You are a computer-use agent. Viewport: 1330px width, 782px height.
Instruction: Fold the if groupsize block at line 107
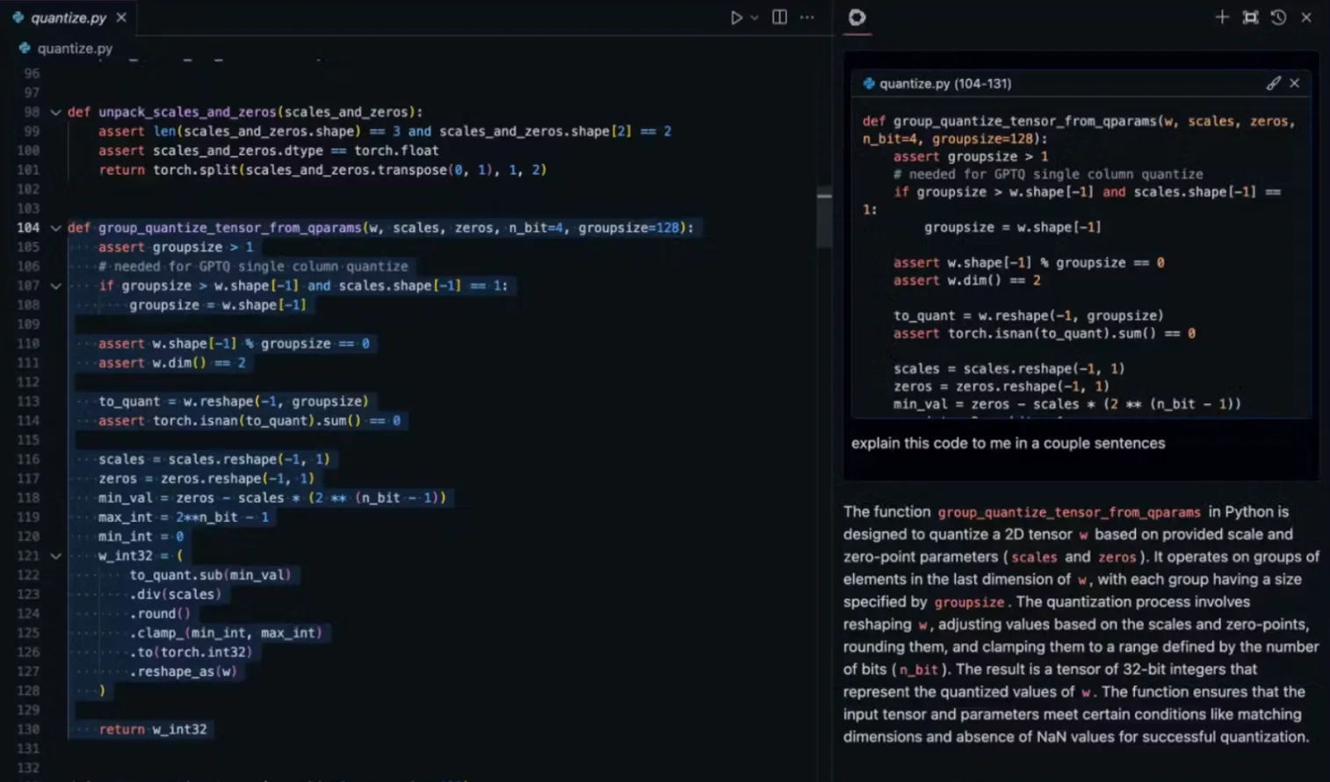[x=55, y=286]
